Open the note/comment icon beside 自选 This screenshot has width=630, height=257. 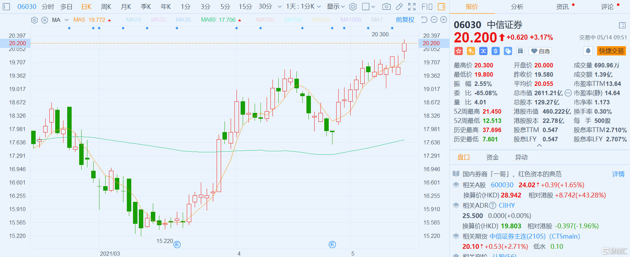pyautogui.click(x=520, y=51)
